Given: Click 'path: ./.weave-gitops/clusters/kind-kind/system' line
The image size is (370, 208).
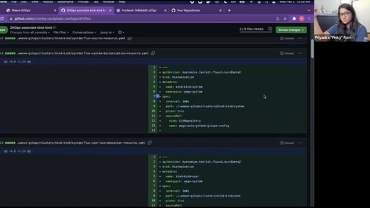Looking at the screenshot, I should point(205,106).
